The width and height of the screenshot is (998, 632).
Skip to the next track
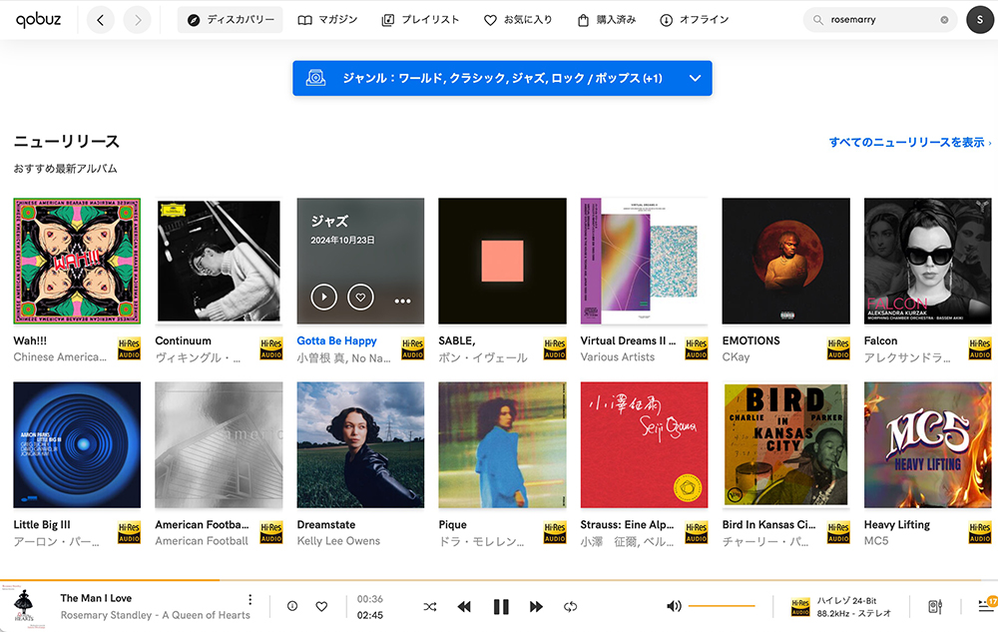click(x=537, y=607)
